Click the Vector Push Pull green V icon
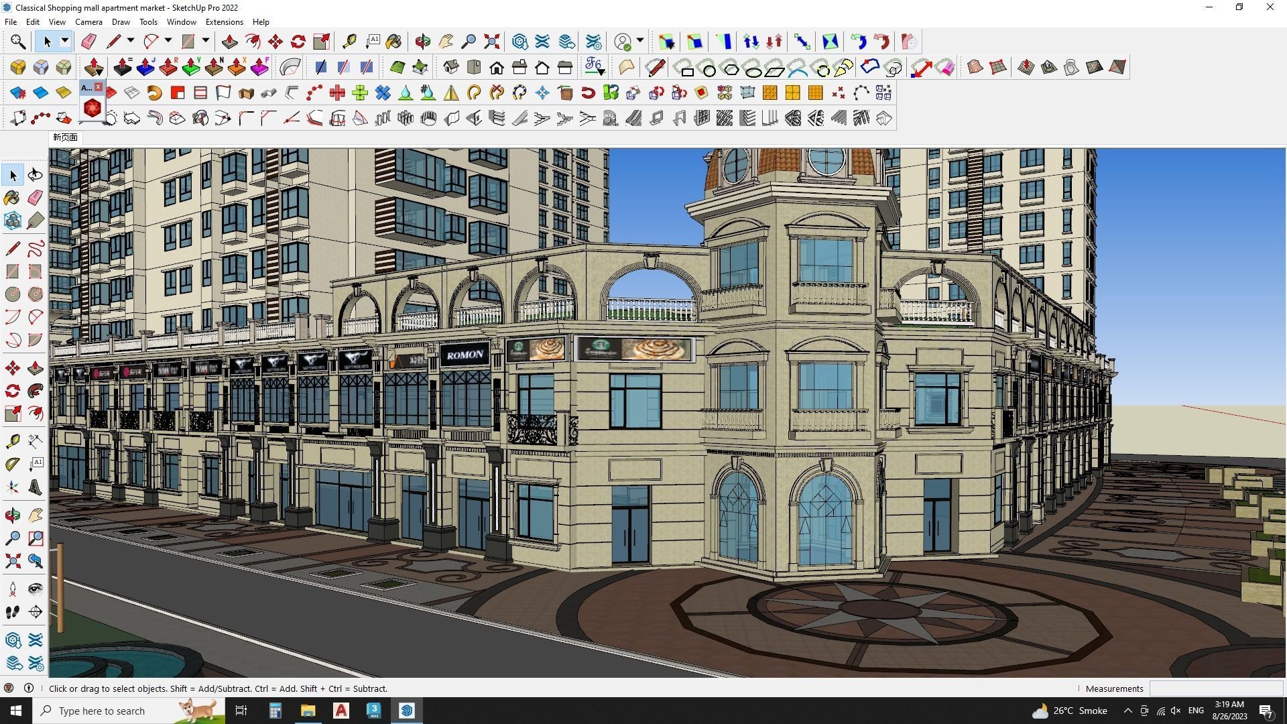 (x=191, y=67)
